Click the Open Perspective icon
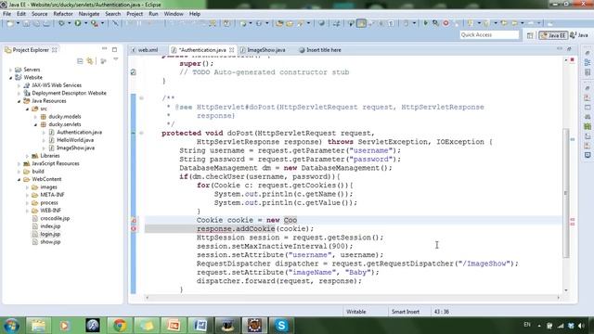 click(530, 35)
